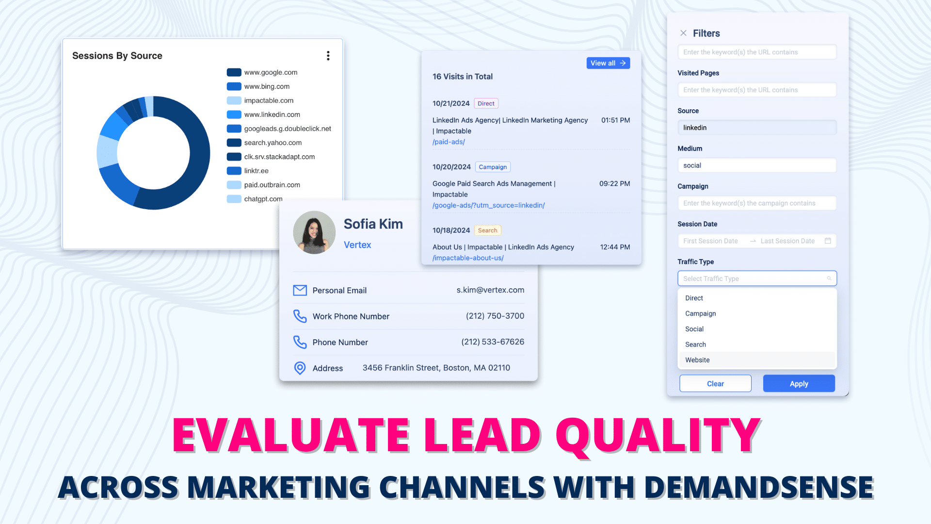Click the address 3456 Franklin Street text
This screenshot has height=524, width=931.
tap(436, 368)
